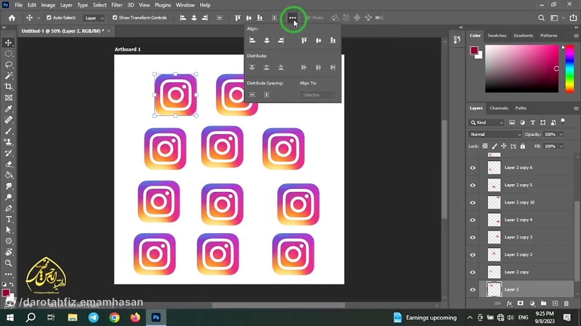Viewport: 581px width, 326px height.
Task: Click the add layer style fx icon
Action: click(x=509, y=303)
